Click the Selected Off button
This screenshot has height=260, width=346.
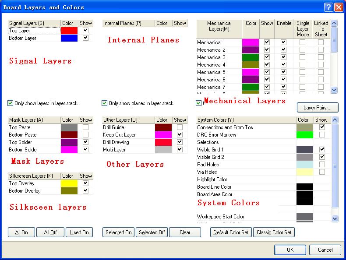[x=152, y=232]
